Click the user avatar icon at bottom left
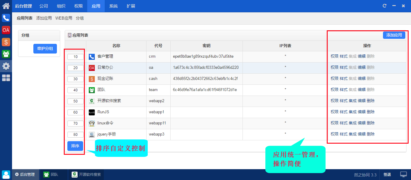The height and width of the screenshot is (180, 411). click(x=6, y=175)
